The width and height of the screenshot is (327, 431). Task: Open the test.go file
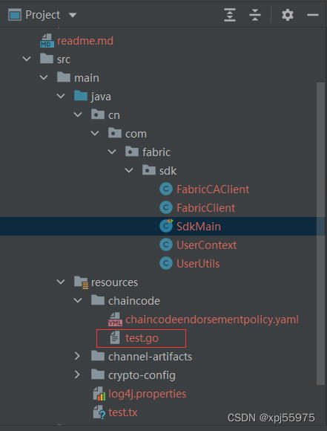142,338
